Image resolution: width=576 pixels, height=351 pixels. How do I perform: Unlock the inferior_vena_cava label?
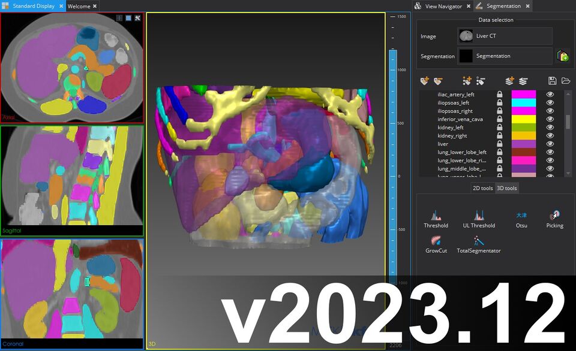pos(499,119)
